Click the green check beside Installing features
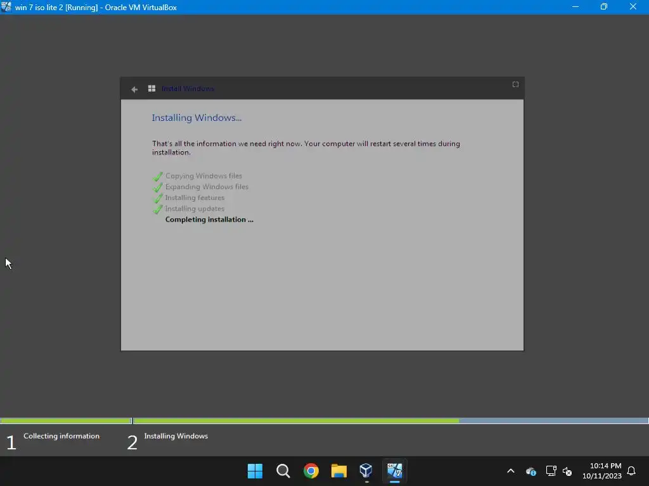 (158, 198)
